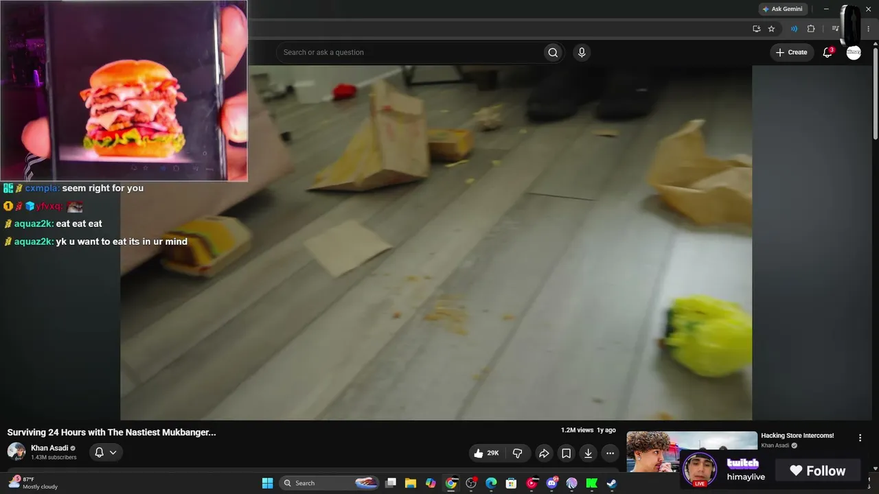The height and width of the screenshot is (494, 879).
Task: Click username aquaz2k on 'eat eat eat' message
Action: (x=34, y=224)
